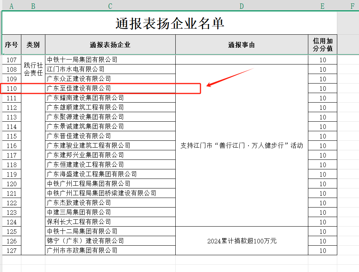Select serial number cell 127
Viewport: 359px width, 272px height.
point(11,251)
